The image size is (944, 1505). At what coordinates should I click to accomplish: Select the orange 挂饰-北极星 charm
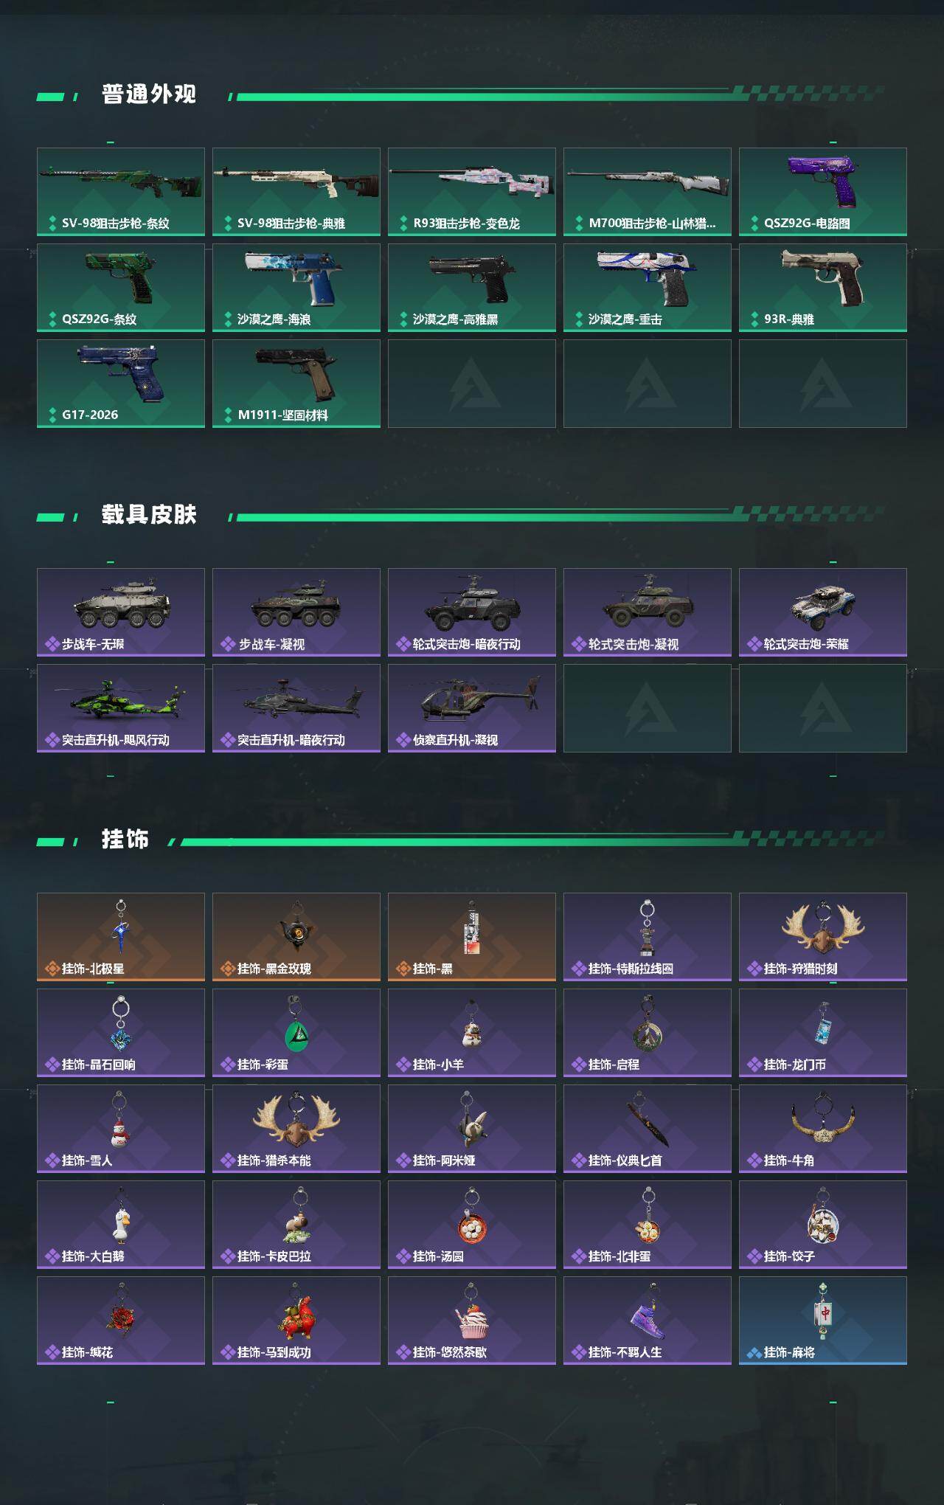121,937
